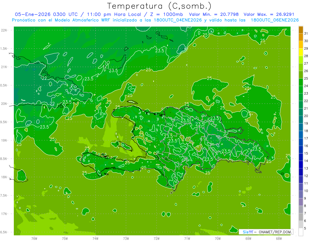Click the SisTT - ONAMET/REP.DOM. logo box
The width and height of the screenshot is (313, 242).
(x=266, y=232)
